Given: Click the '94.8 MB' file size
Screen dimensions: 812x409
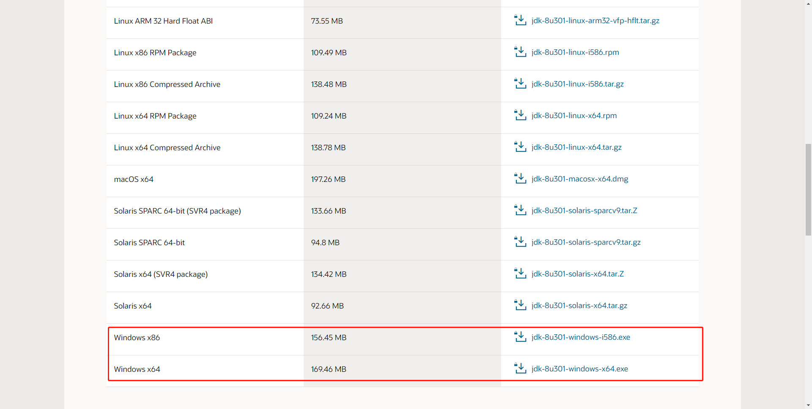Looking at the screenshot, I should tap(325, 243).
